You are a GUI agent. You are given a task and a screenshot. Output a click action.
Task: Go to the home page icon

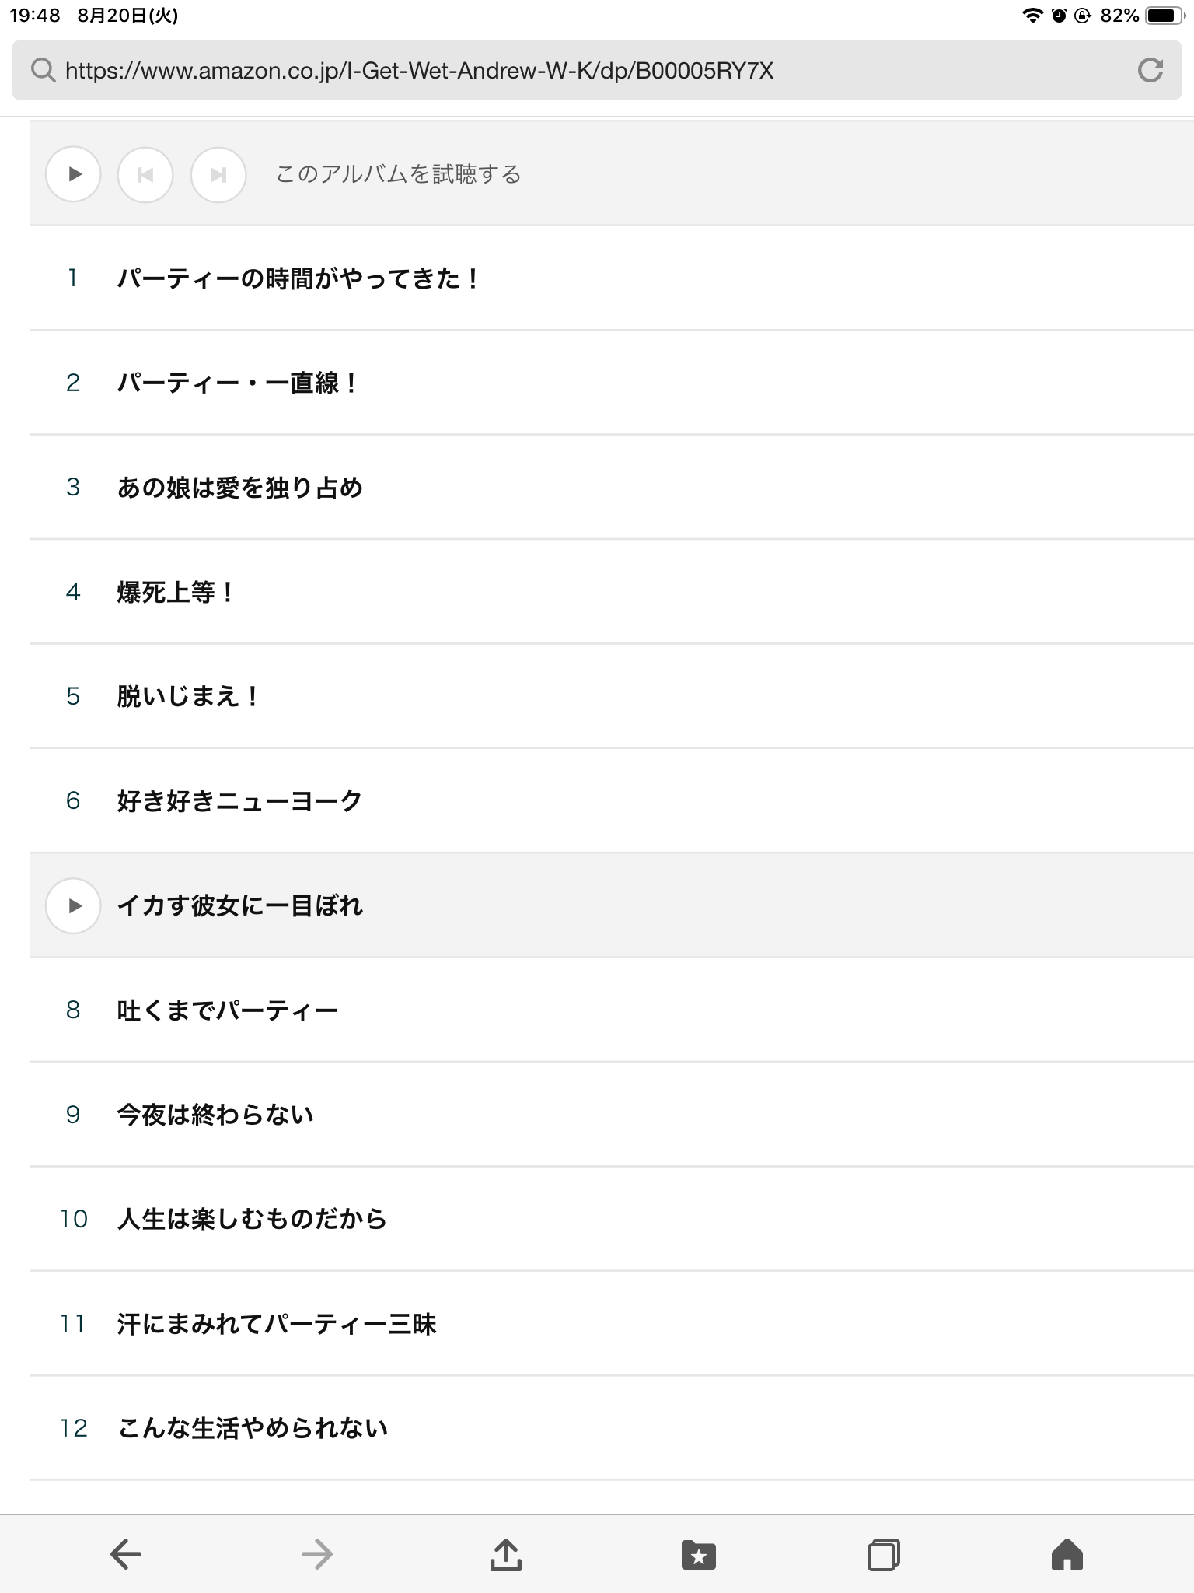[1067, 1554]
